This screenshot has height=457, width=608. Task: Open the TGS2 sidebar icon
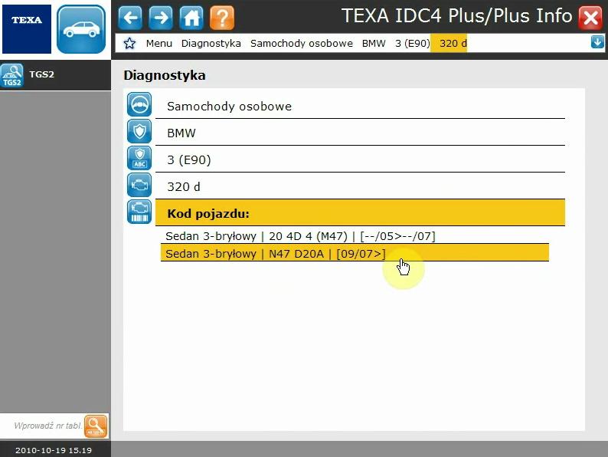click(12, 75)
